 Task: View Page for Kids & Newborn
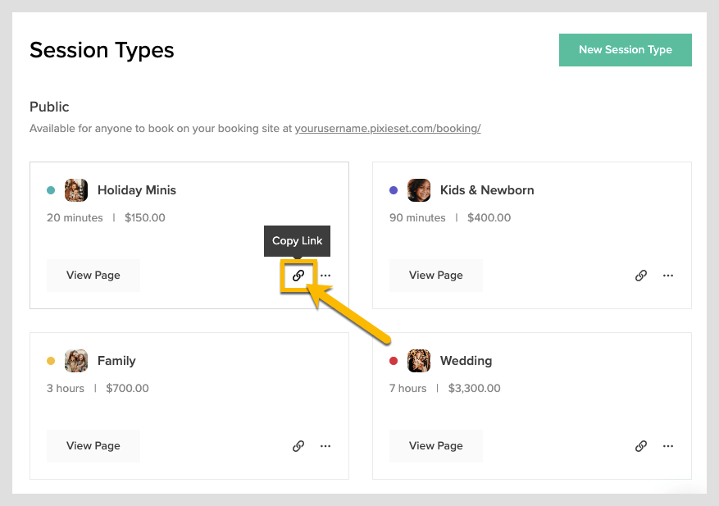435,276
